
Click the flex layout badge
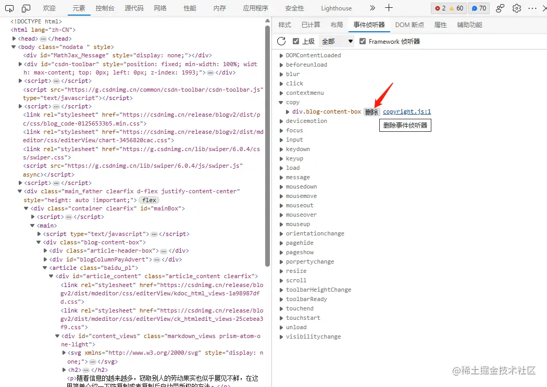pyautogui.click(x=149, y=200)
